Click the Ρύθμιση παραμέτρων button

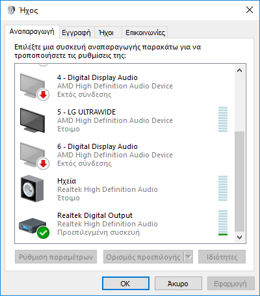pyautogui.click(x=56, y=257)
